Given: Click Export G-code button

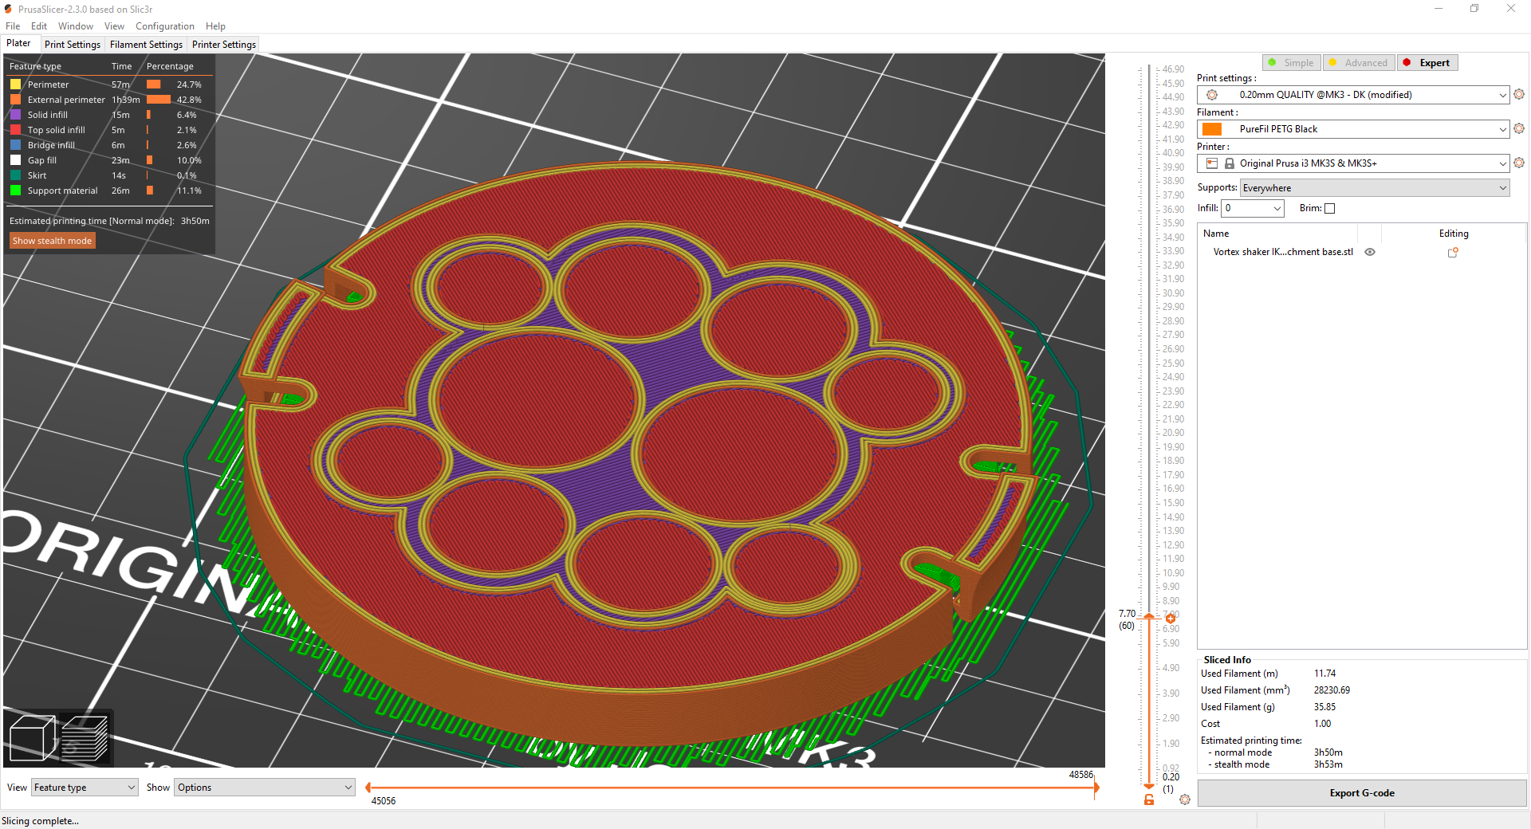Looking at the screenshot, I should (1362, 793).
